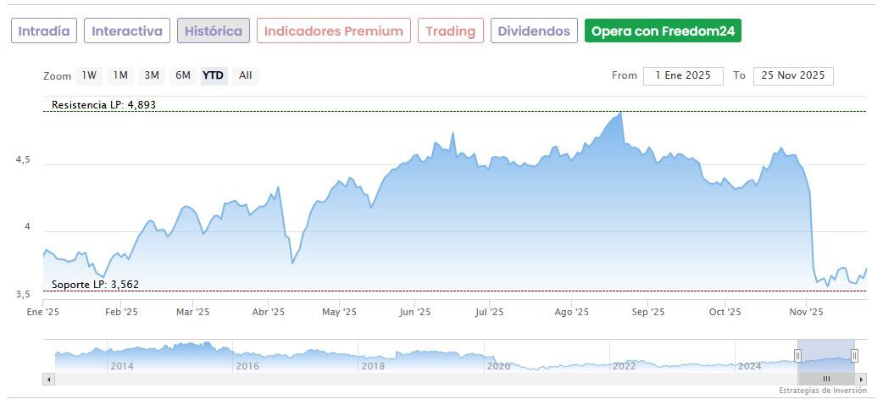The height and width of the screenshot is (405, 883).
Task: Click the right navigator range handle
Action: (854, 355)
